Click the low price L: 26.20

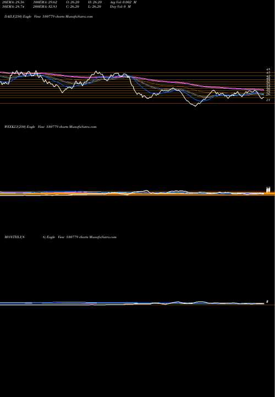click(95, 7)
